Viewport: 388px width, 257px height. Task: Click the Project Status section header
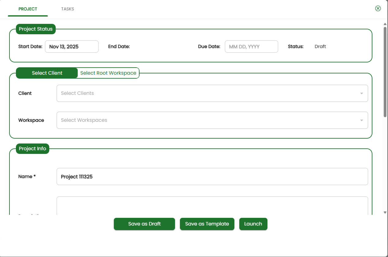36,29
